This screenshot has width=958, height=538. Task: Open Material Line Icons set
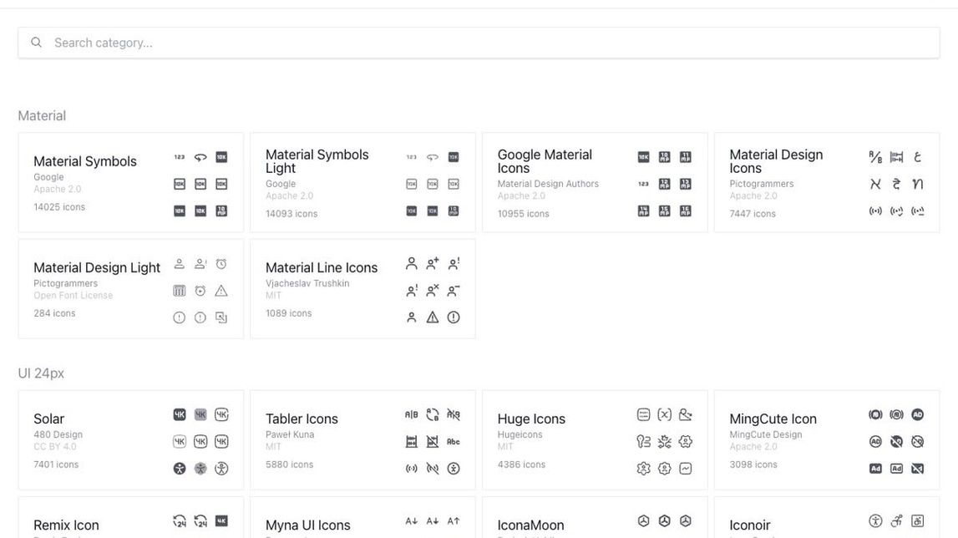point(363,288)
